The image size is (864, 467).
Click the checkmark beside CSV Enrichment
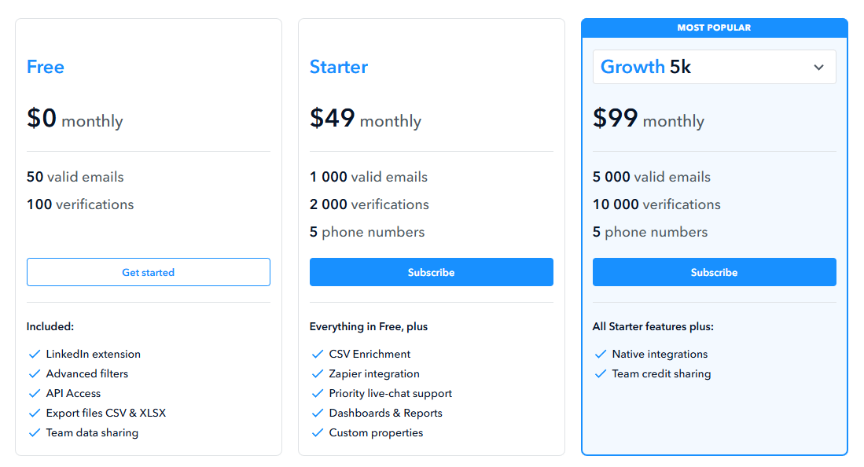[318, 354]
